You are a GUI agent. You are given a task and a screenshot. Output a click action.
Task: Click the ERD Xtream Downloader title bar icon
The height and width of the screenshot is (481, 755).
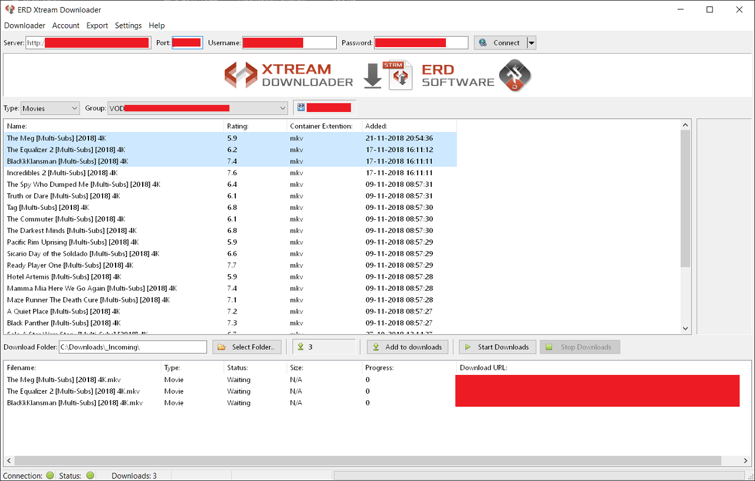pos(9,9)
